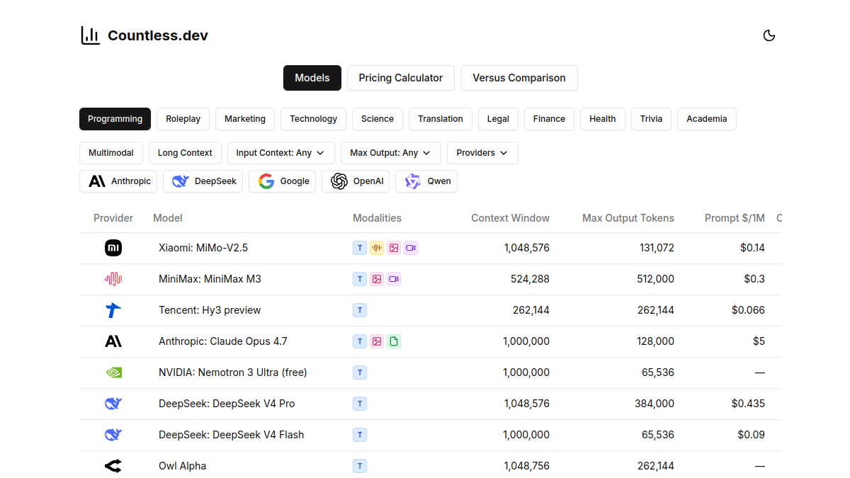The width and height of the screenshot is (850, 478).
Task: Click the Countless.dev bar chart logo
Action: (90, 35)
